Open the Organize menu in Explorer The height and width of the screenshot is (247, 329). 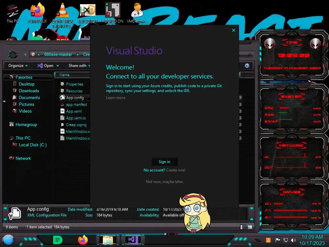coord(18,66)
